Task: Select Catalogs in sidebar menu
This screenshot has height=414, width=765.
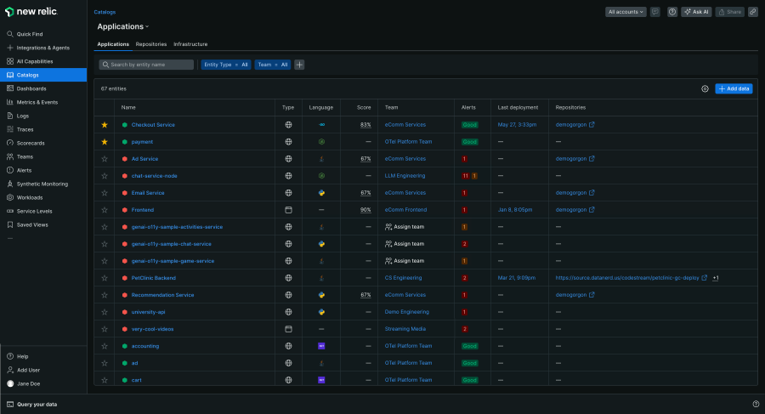Action: point(43,75)
